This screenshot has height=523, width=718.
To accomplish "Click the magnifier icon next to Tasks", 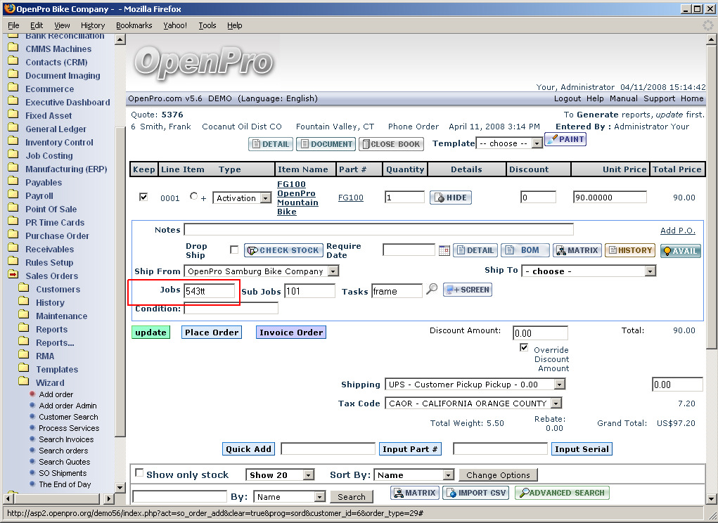I will pyautogui.click(x=432, y=290).
